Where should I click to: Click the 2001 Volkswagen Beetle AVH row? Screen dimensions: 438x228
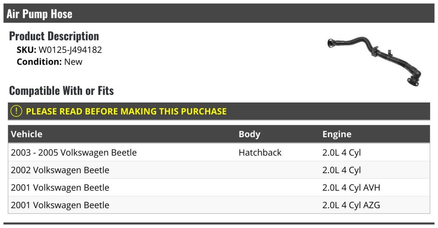click(x=219, y=188)
